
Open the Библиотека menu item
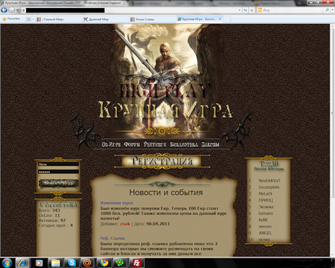(184, 145)
